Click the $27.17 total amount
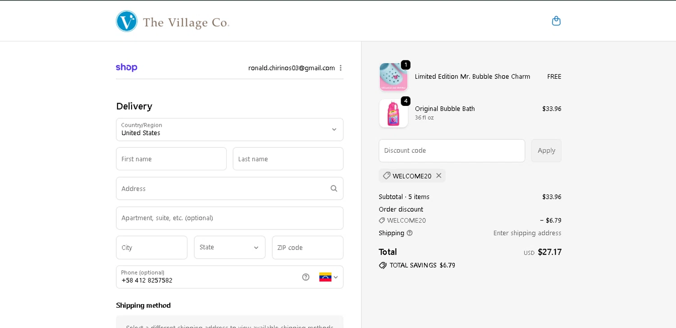This screenshot has height=328, width=676. click(x=550, y=252)
